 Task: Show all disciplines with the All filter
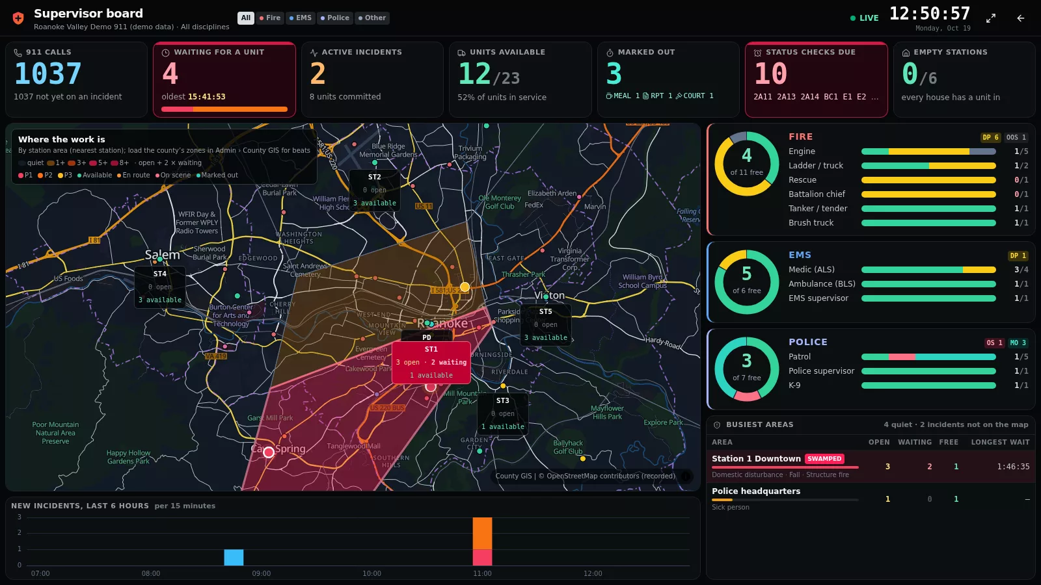tap(246, 18)
